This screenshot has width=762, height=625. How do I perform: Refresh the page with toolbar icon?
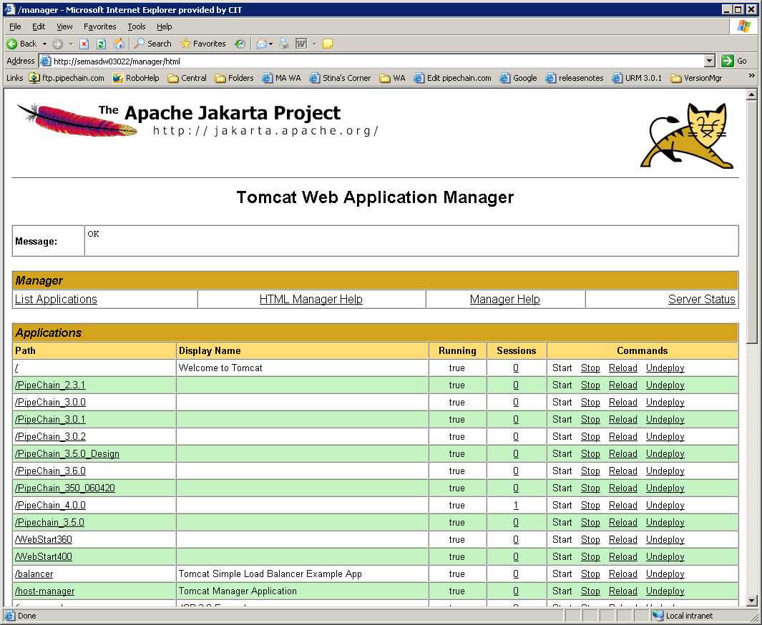pos(101,44)
